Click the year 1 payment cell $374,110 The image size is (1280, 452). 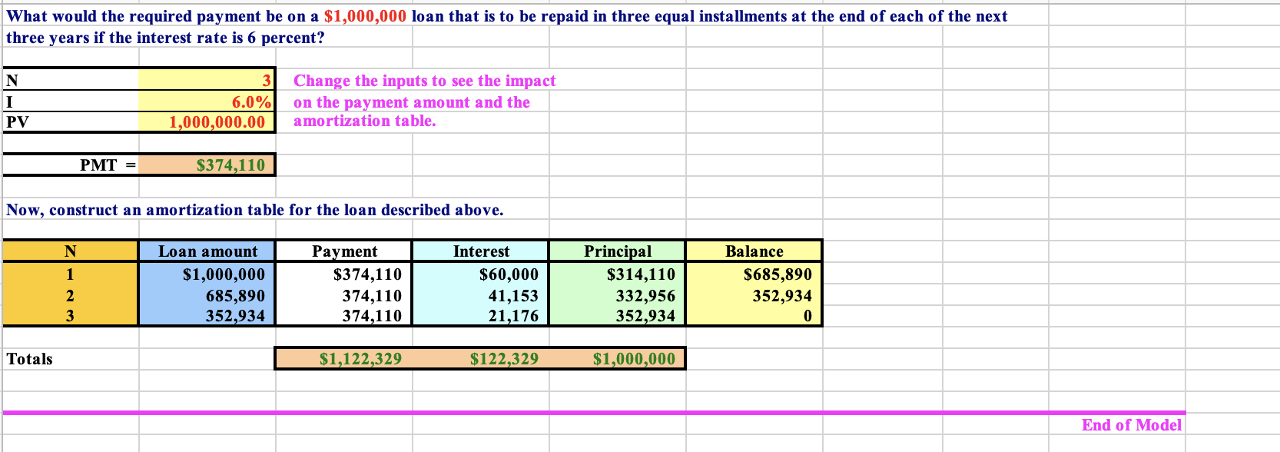point(343,274)
